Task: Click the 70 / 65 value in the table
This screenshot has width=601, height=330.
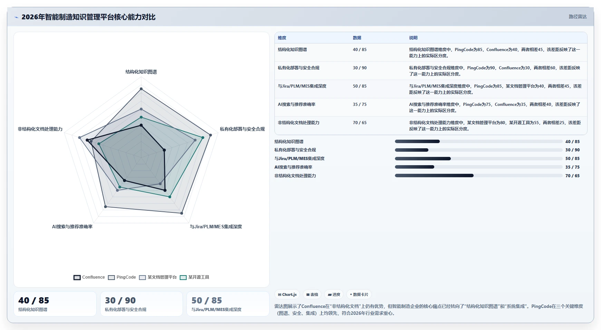Action: point(360,123)
